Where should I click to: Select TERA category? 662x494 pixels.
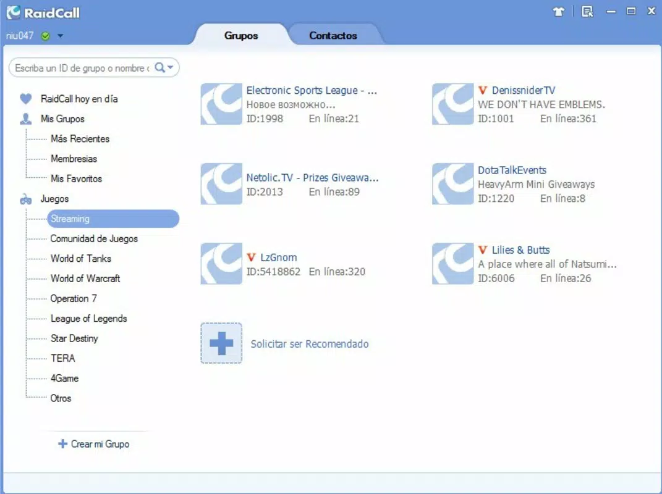click(62, 358)
